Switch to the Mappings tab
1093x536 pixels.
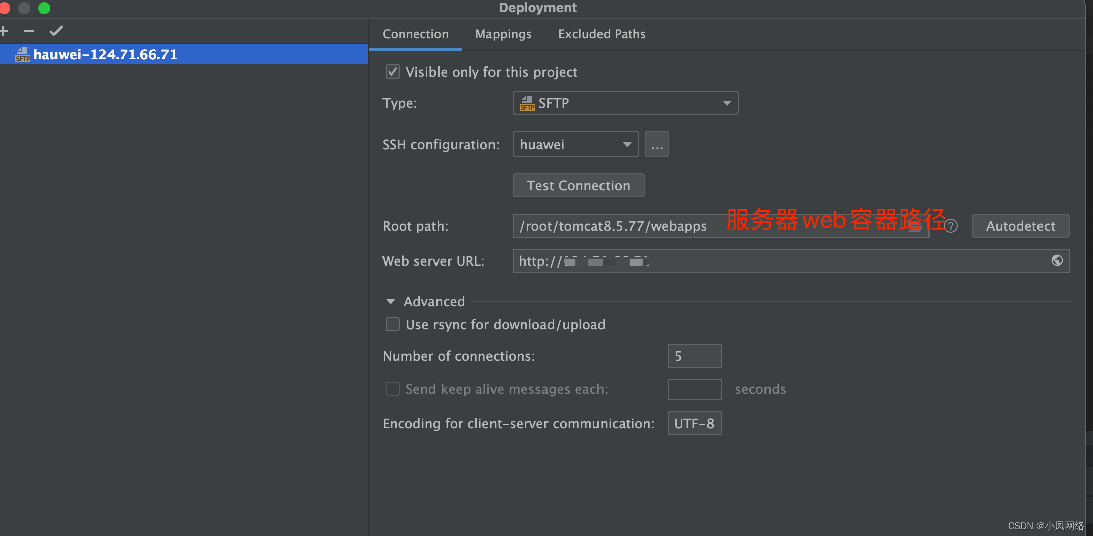(x=503, y=34)
